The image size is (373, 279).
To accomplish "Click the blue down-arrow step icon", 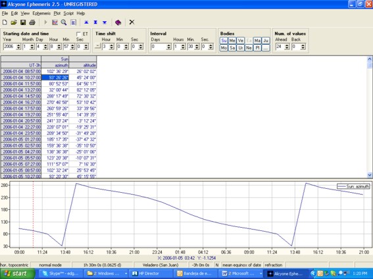I will 105,22.
